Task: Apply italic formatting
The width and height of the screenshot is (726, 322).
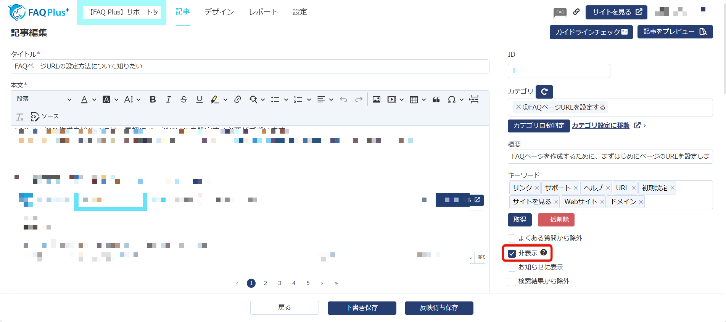Action: [x=168, y=99]
